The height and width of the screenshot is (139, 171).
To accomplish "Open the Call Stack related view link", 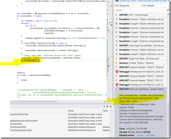I will pyautogui.click(x=150, y=135).
